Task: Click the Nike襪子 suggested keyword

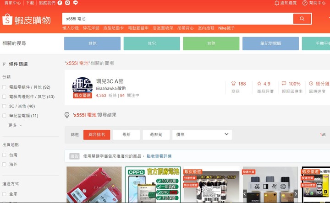Action: [226, 28]
